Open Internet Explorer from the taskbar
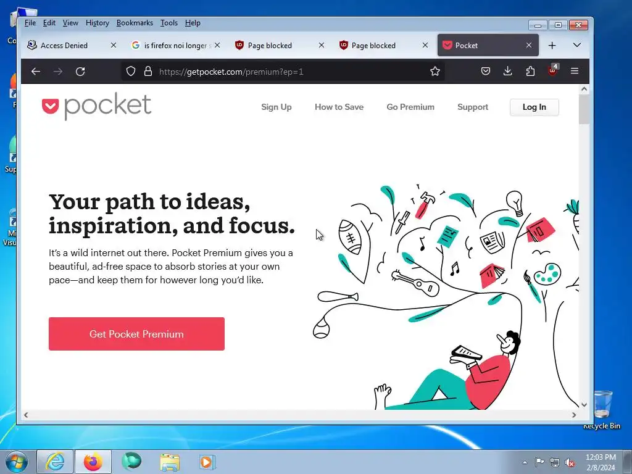Screen dimensions: 632x474 point(55,462)
